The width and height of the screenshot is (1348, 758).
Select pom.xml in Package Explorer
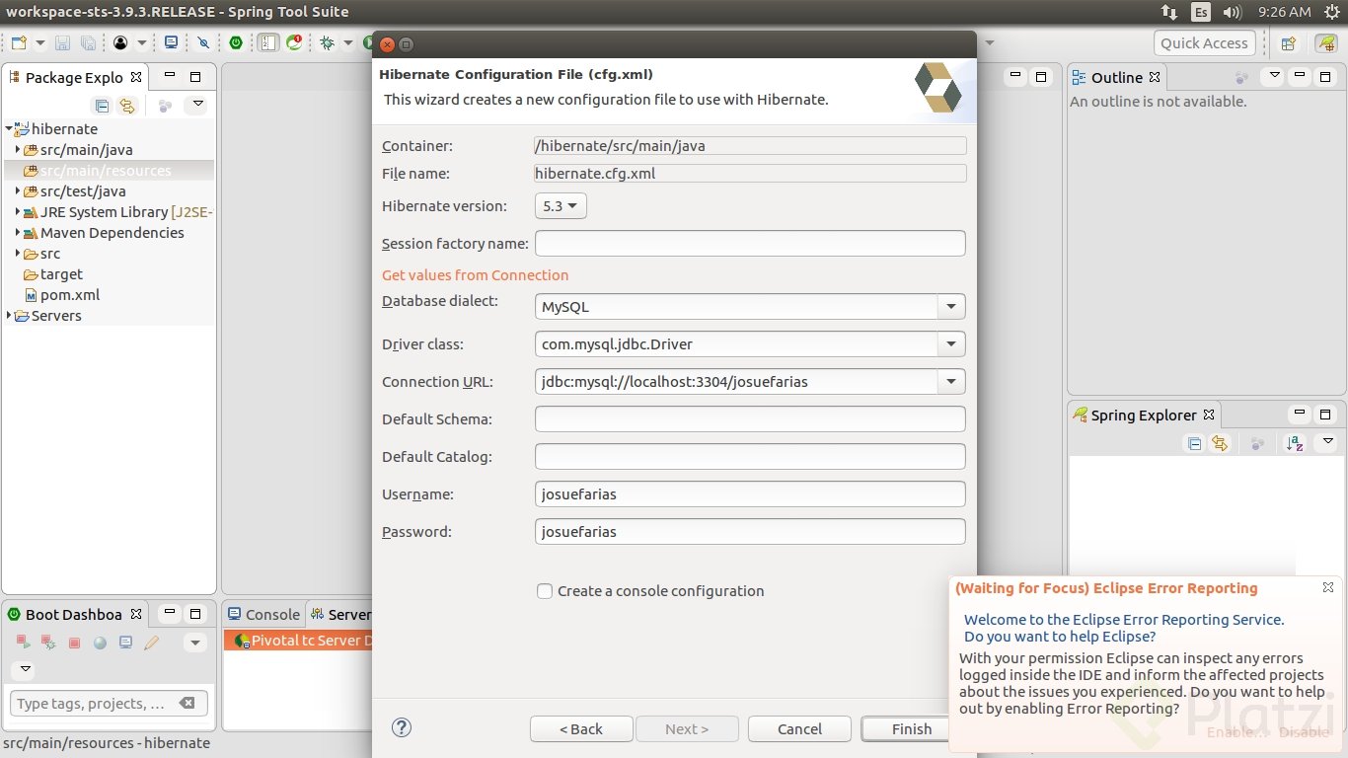tap(69, 295)
